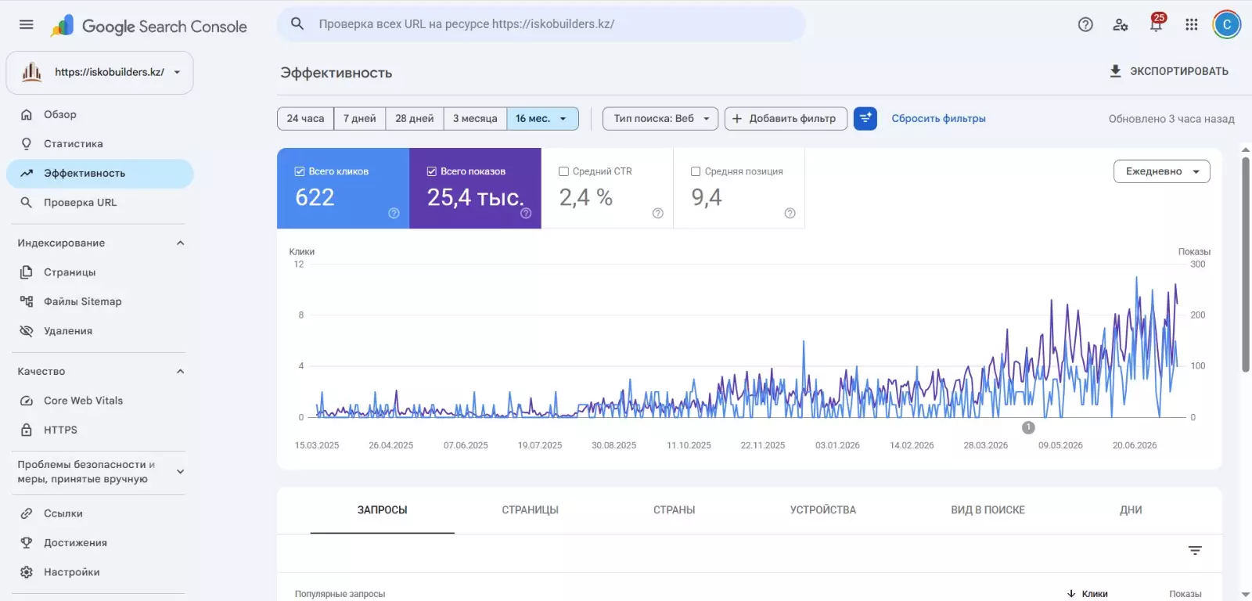
Task: Open the Google account avatar
Action: click(1227, 24)
